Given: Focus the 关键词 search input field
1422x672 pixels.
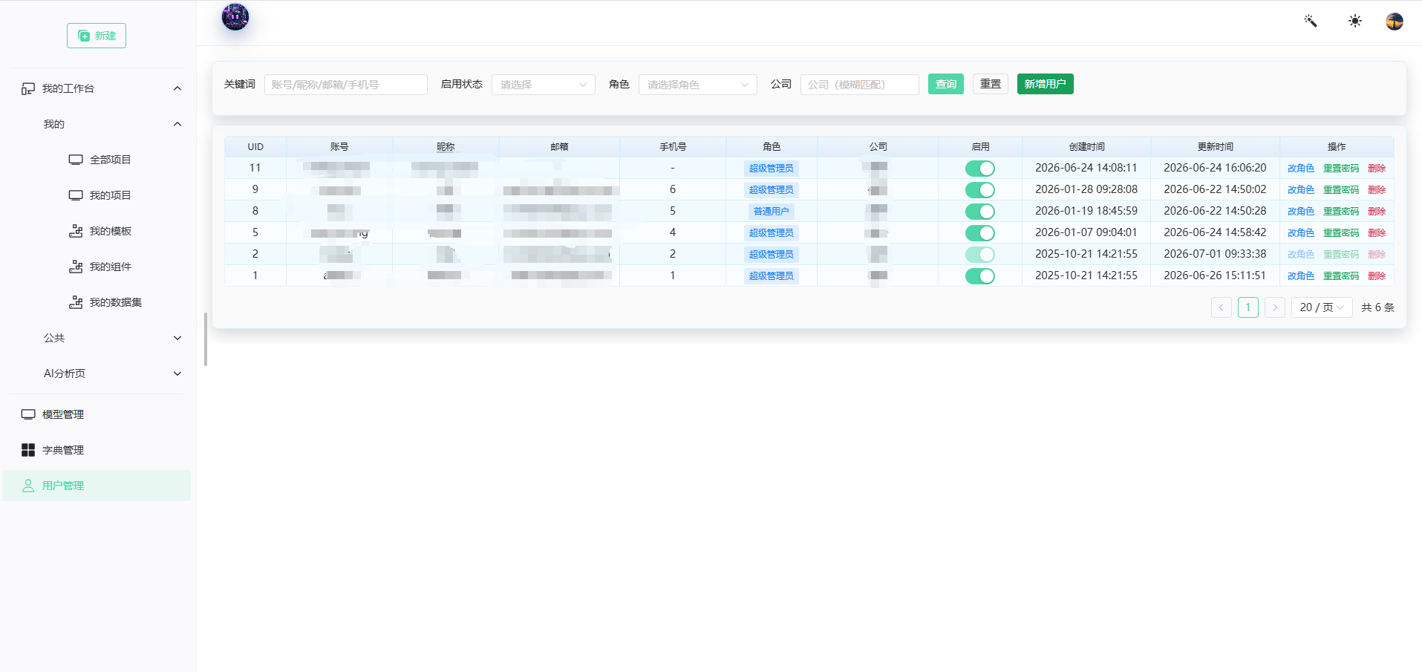Looking at the screenshot, I should [346, 85].
